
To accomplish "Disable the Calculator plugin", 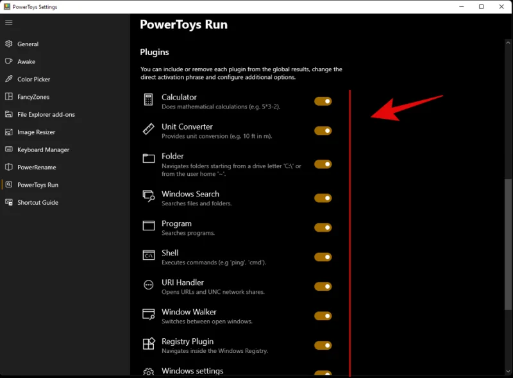I will point(323,101).
